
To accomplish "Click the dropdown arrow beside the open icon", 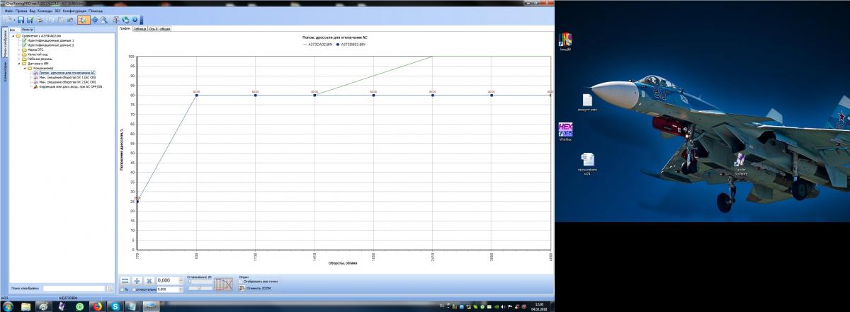I will coord(14,21).
